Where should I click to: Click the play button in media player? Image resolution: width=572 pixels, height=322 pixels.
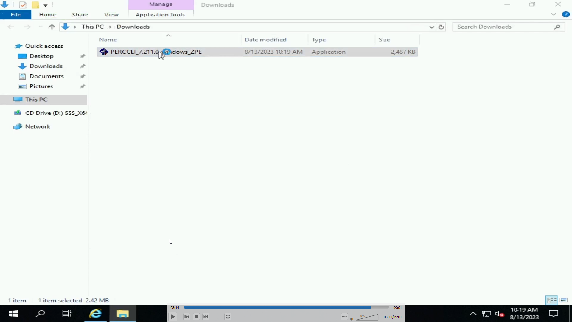click(173, 317)
